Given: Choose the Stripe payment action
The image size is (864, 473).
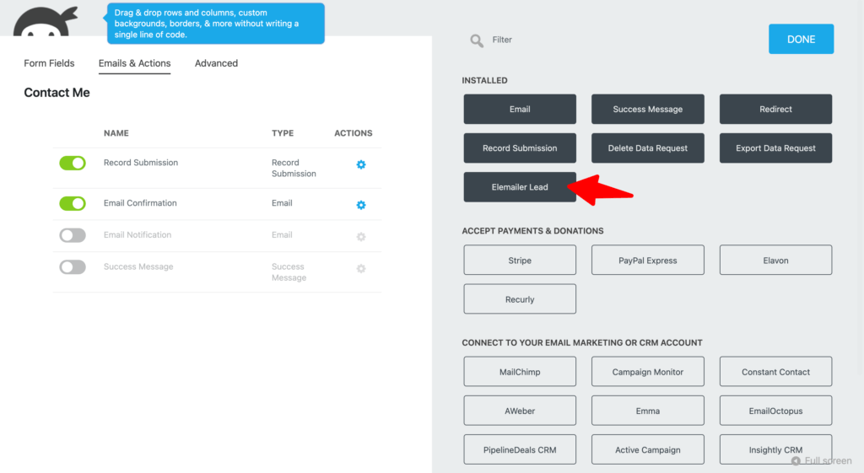Looking at the screenshot, I should pos(520,260).
